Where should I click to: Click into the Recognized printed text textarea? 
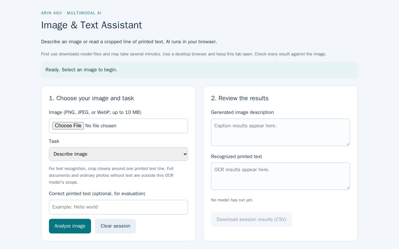tap(281, 176)
